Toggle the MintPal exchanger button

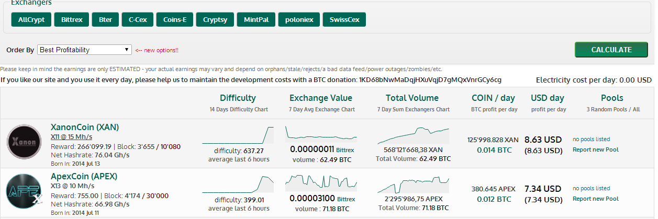tap(256, 19)
